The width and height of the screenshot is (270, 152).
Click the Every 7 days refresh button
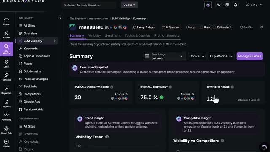tap(143, 27)
